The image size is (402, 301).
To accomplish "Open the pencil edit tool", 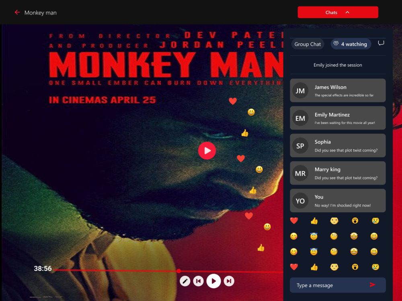I will (185, 281).
